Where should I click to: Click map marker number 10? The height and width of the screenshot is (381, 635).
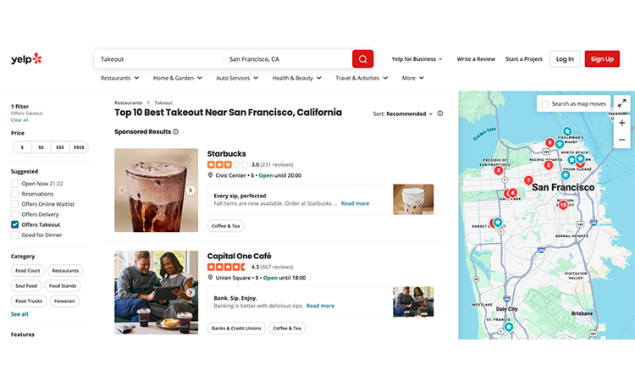[x=563, y=205]
